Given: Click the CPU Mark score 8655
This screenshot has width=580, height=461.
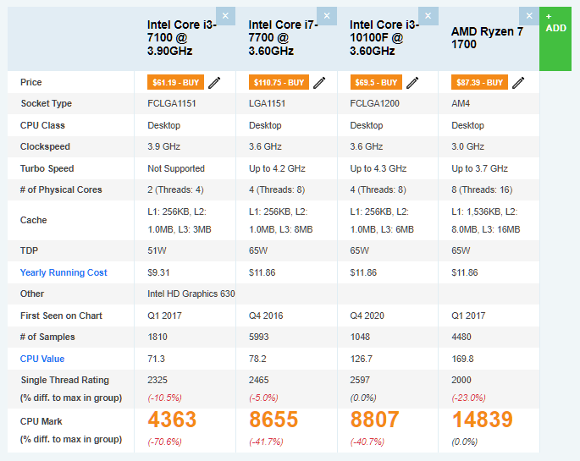Looking at the screenshot, I should pyautogui.click(x=273, y=420).
